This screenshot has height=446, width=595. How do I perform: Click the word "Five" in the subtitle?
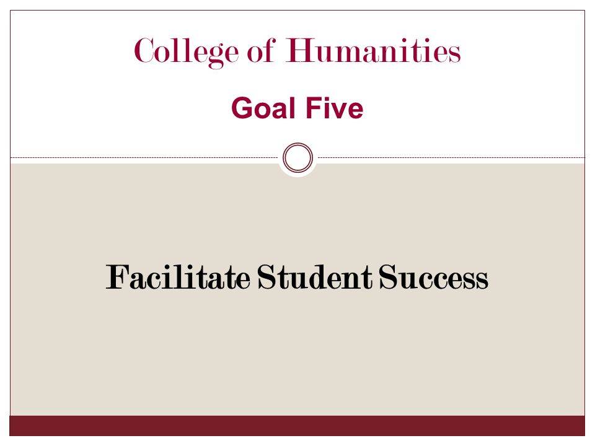point(335,108)
